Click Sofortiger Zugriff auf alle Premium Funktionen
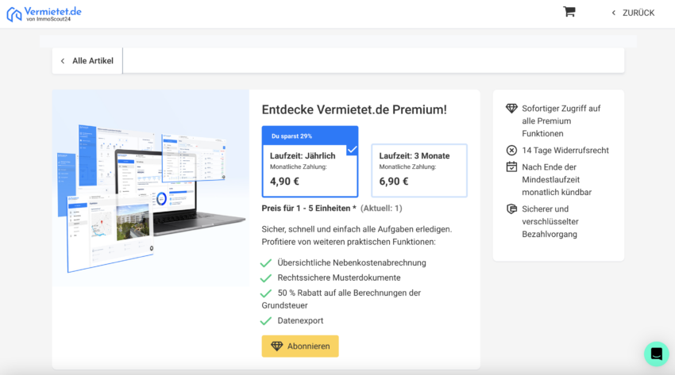 [x=561, y=121]
